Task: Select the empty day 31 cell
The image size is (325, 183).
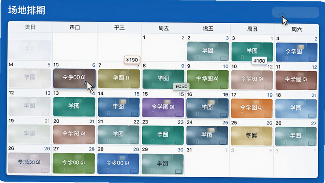Action: click(208, 161)
